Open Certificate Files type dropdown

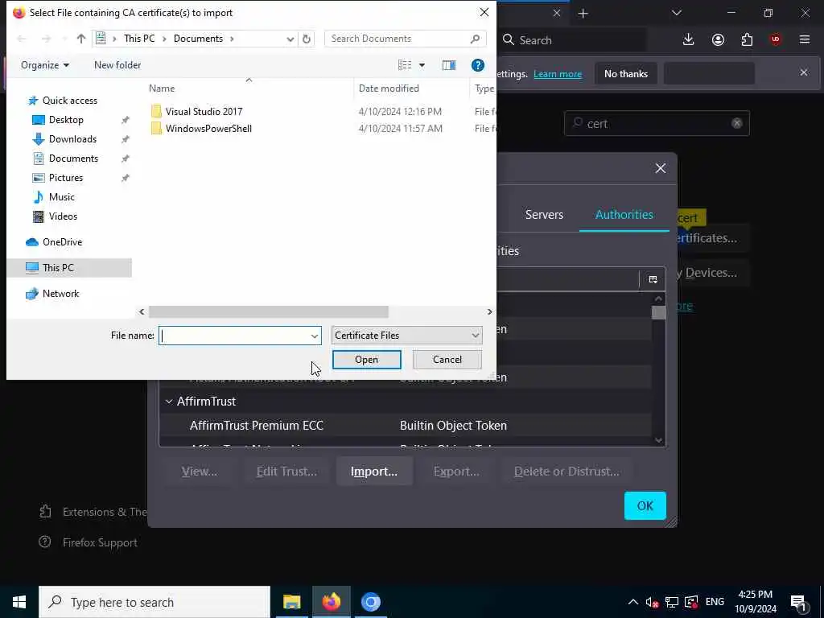(x=406, y=336)
